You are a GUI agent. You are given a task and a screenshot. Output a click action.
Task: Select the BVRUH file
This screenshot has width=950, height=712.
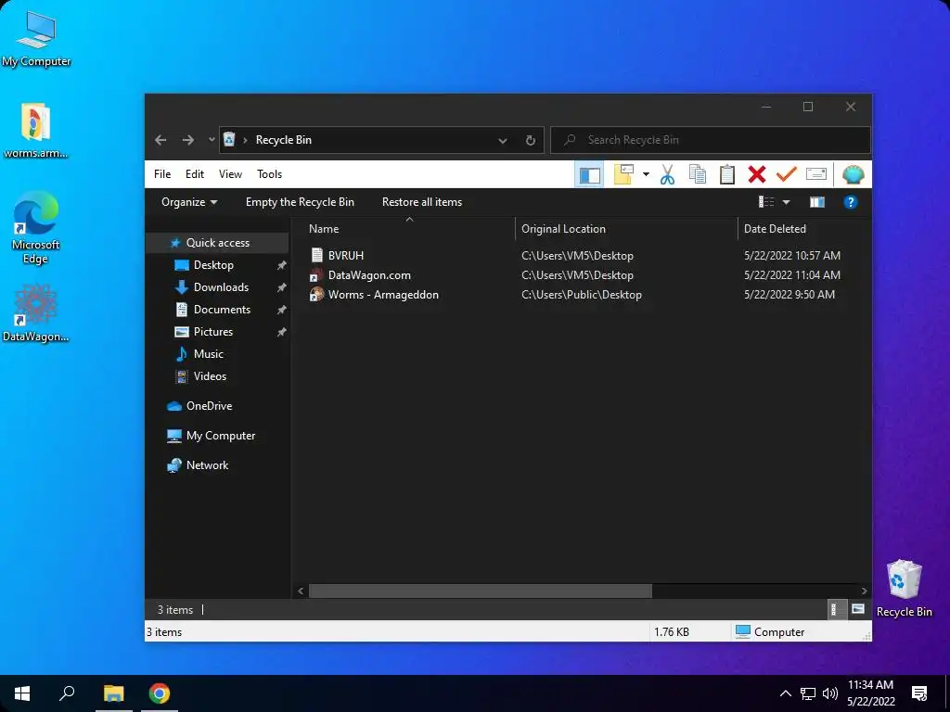click(x=345, y=256)
